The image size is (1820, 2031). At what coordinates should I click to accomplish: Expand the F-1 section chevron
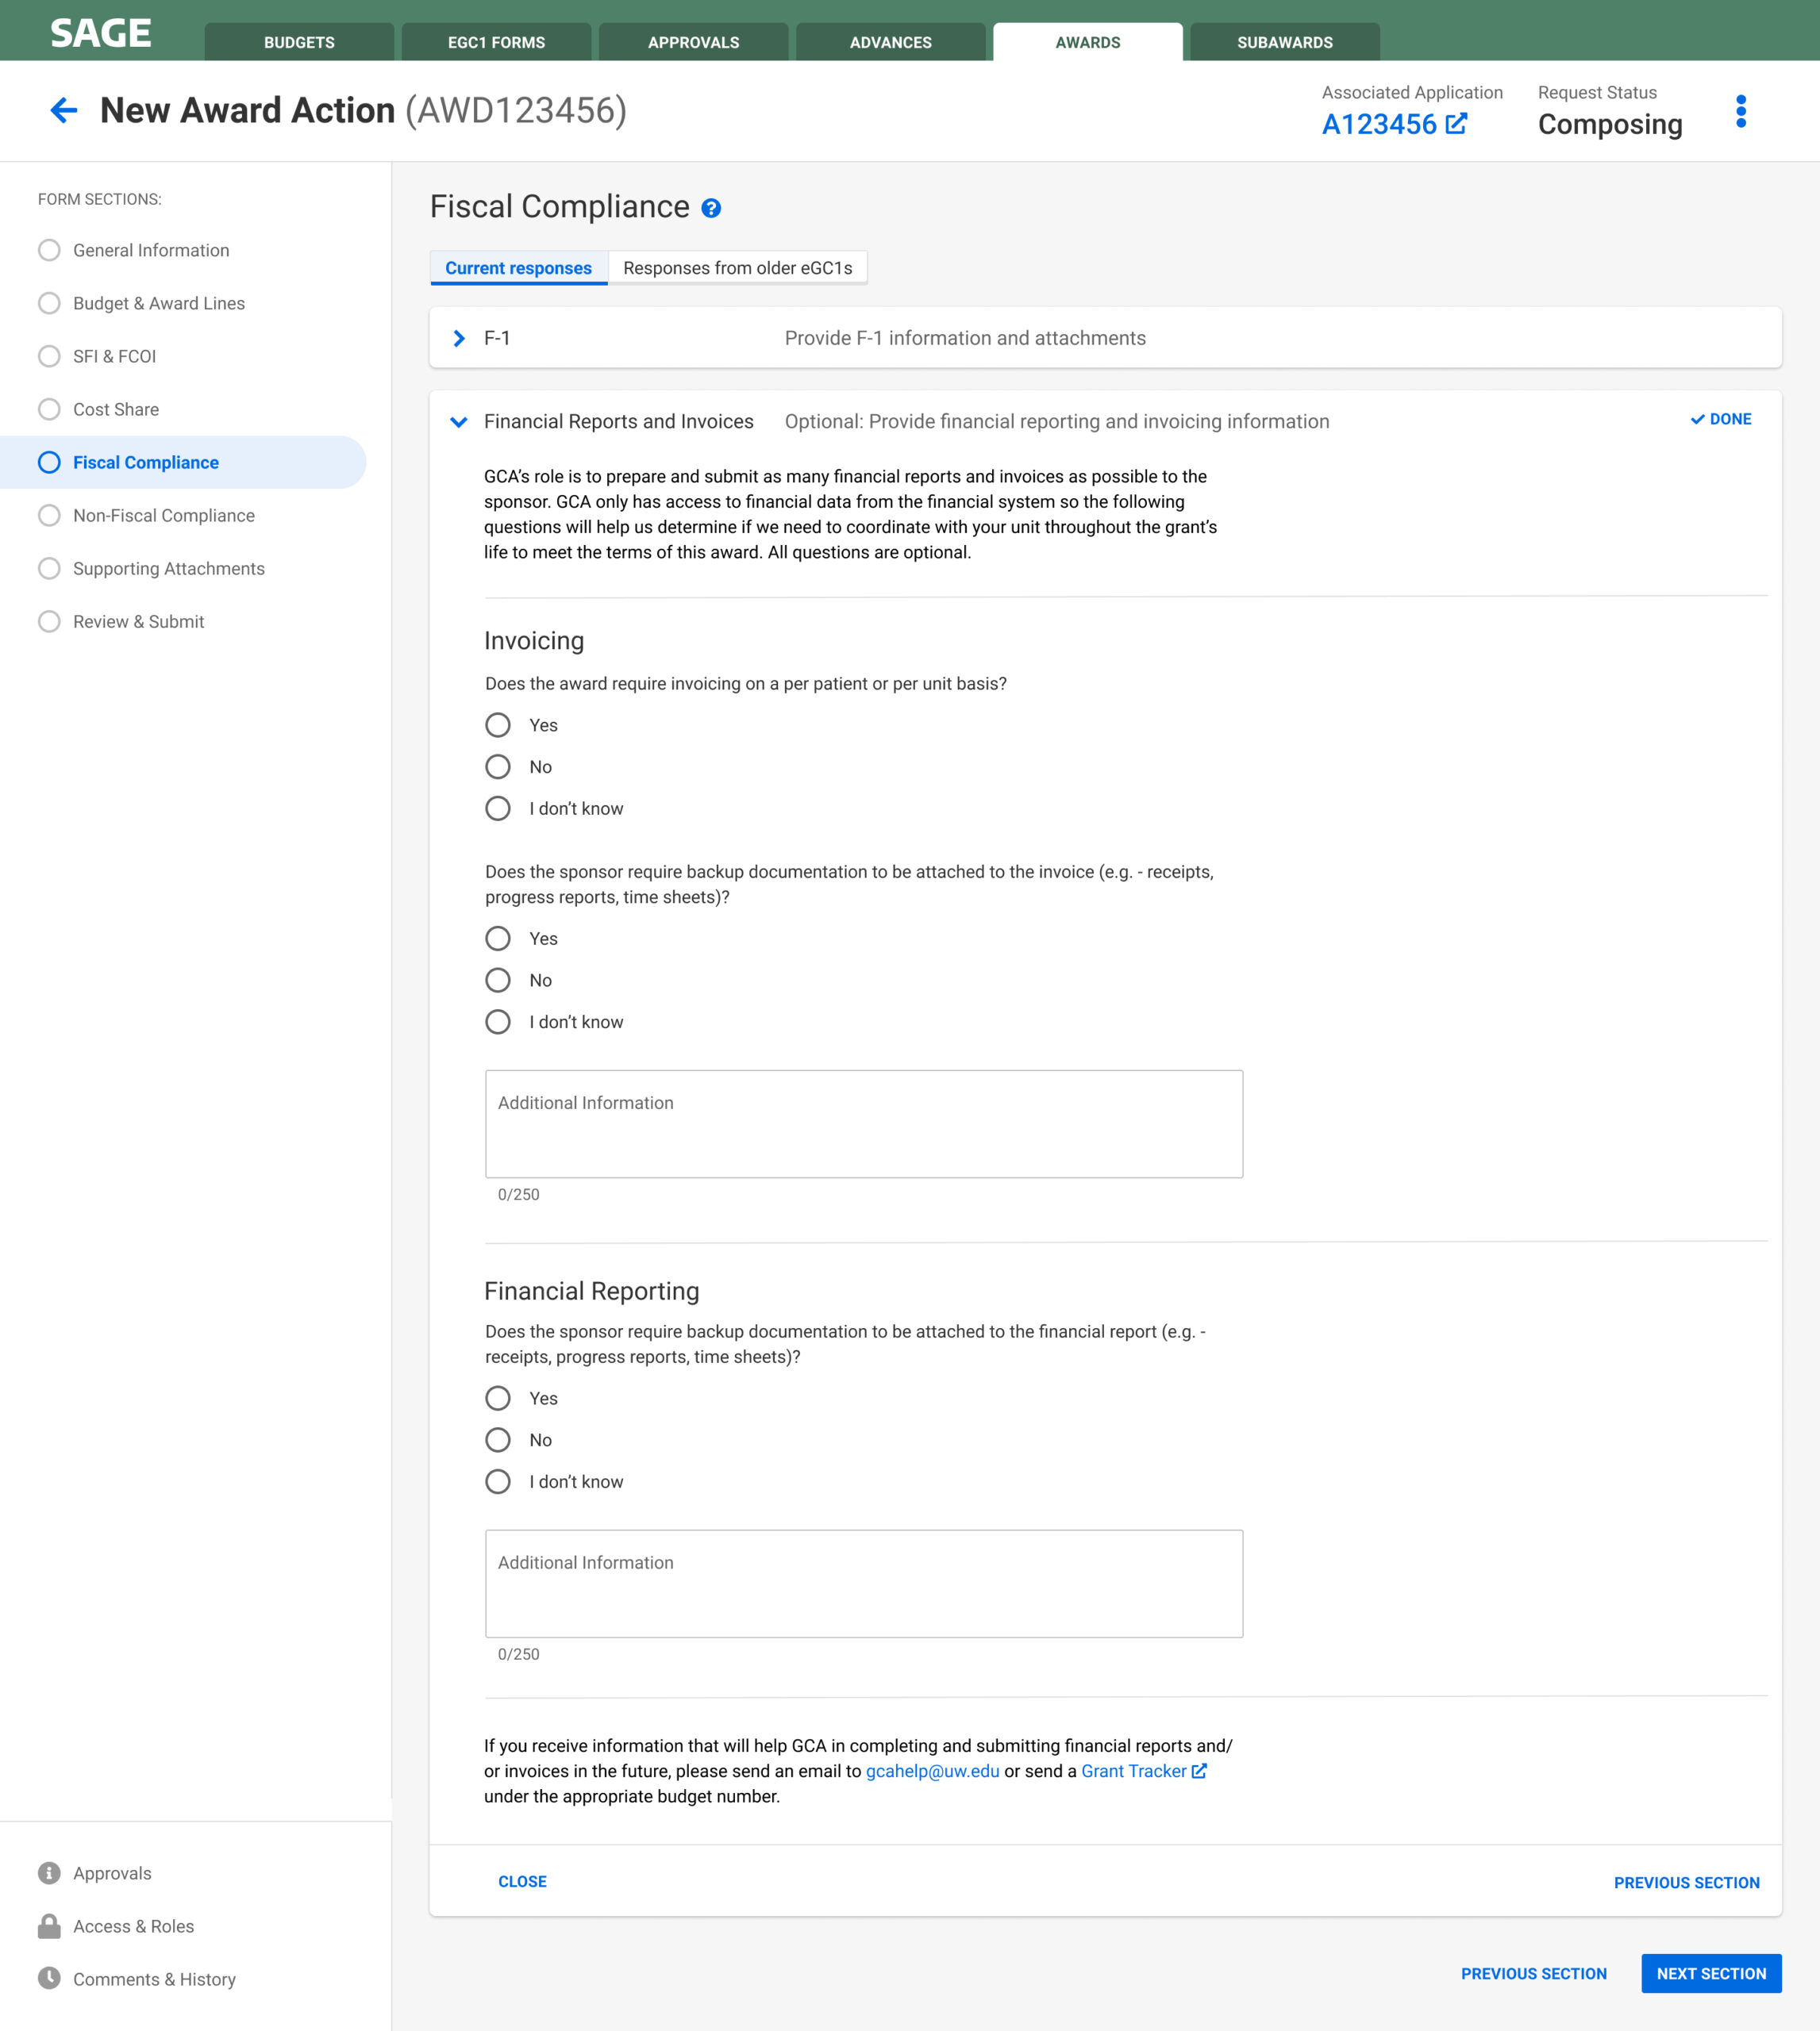coord(459,338)
